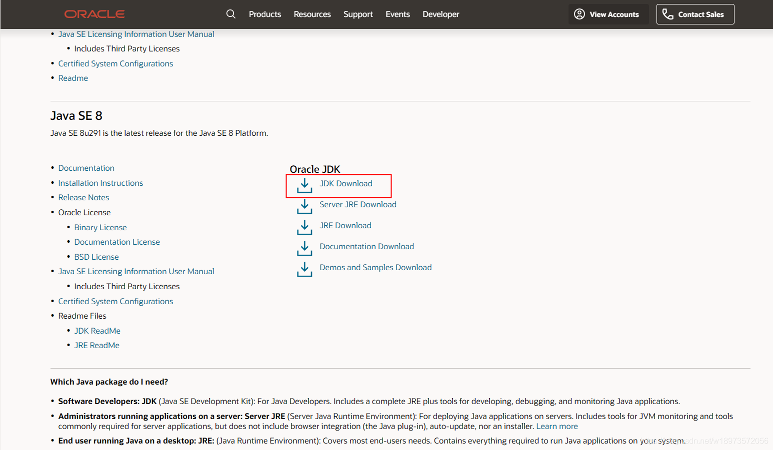Open the Support menu
This screenshot has width=773, height=450.
[x=358, y=14]
